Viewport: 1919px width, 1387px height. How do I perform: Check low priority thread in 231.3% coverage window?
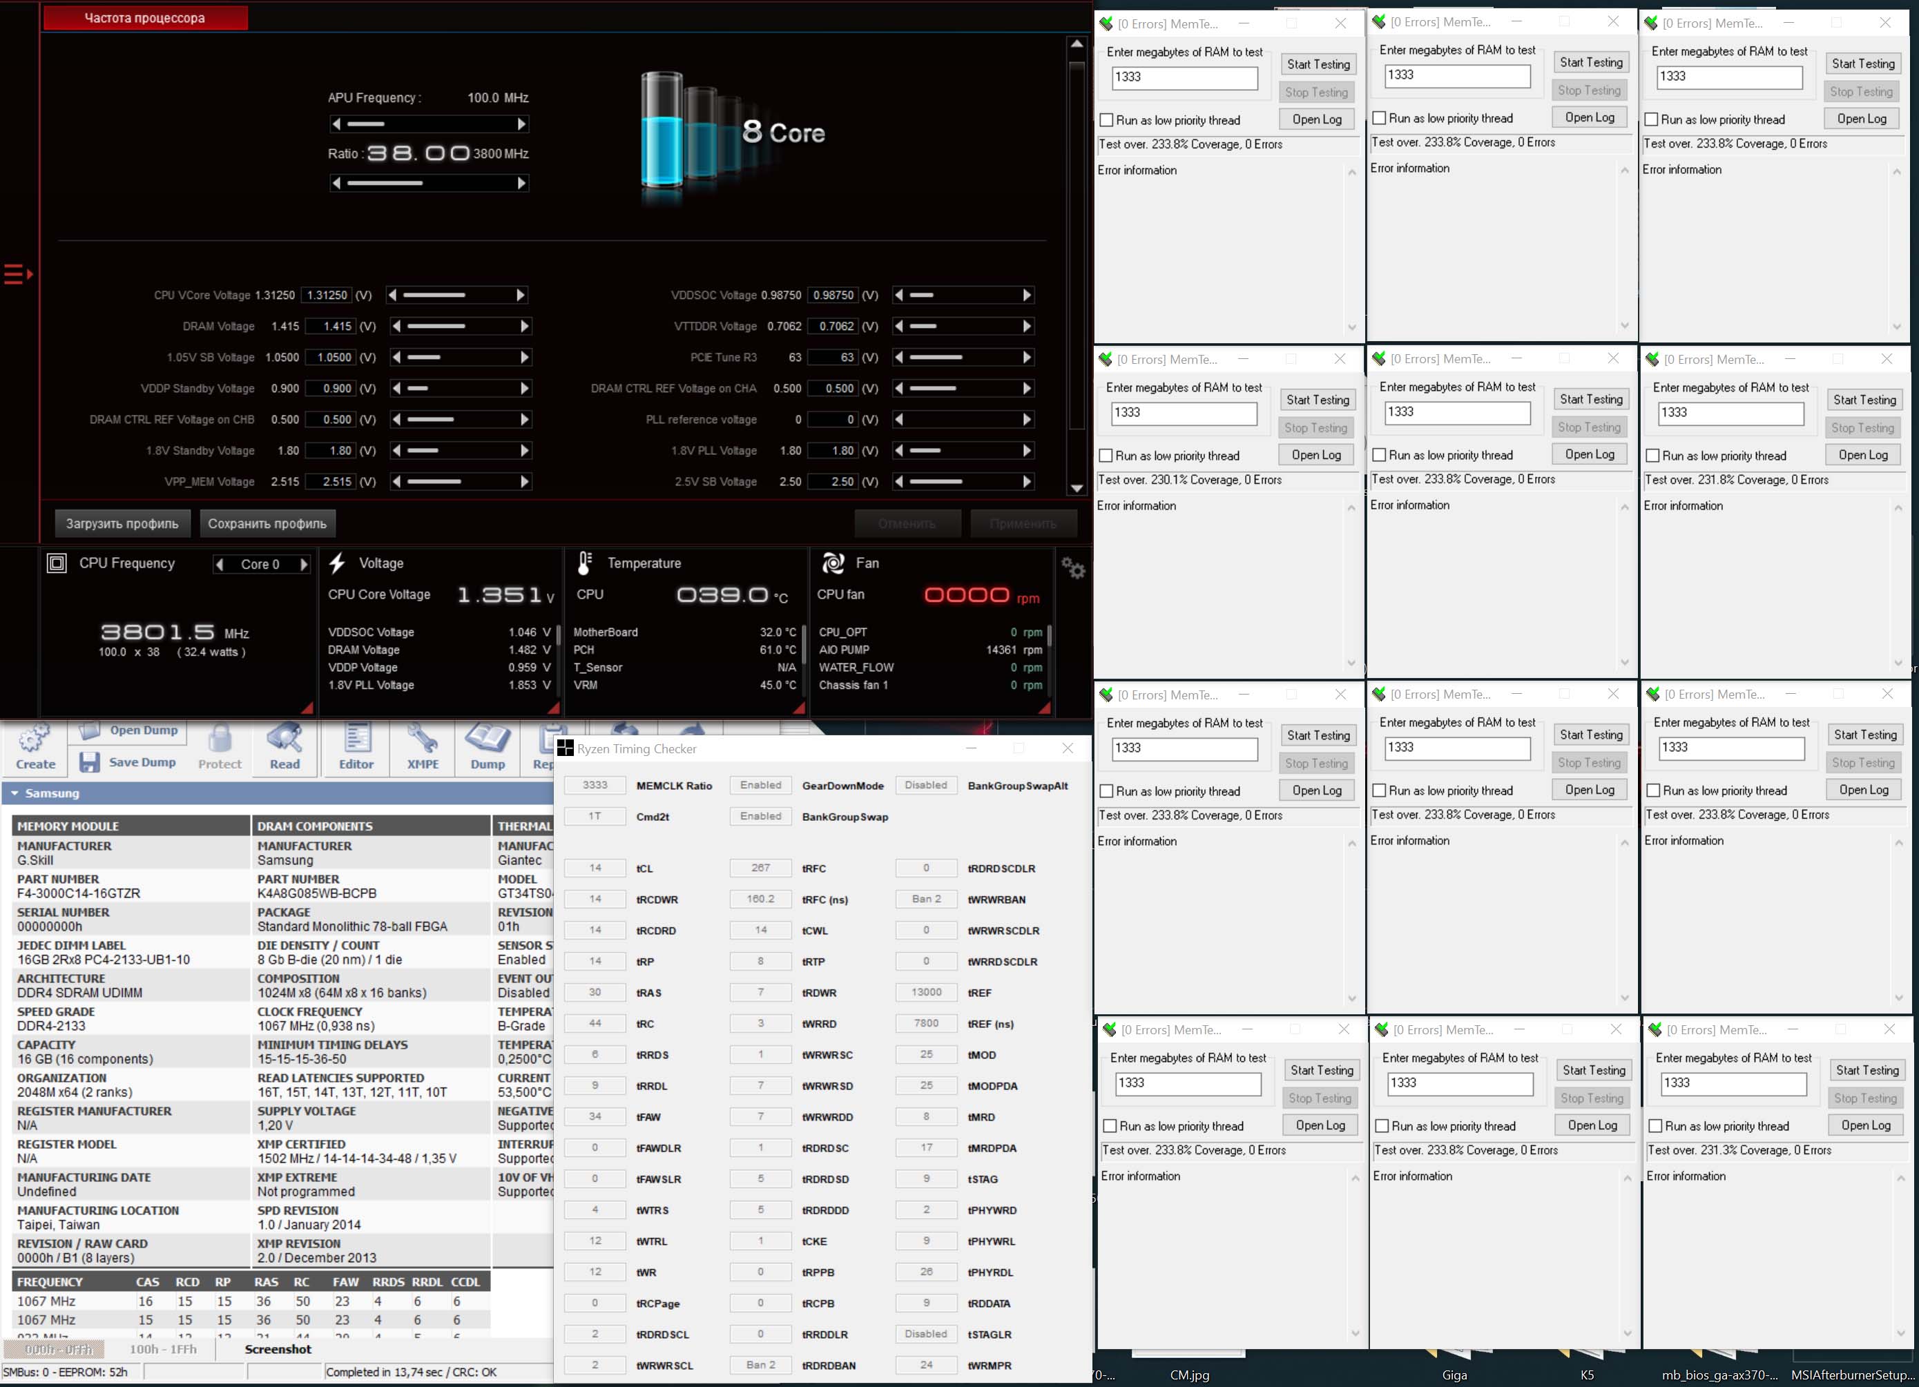tap(1655, 1127)
